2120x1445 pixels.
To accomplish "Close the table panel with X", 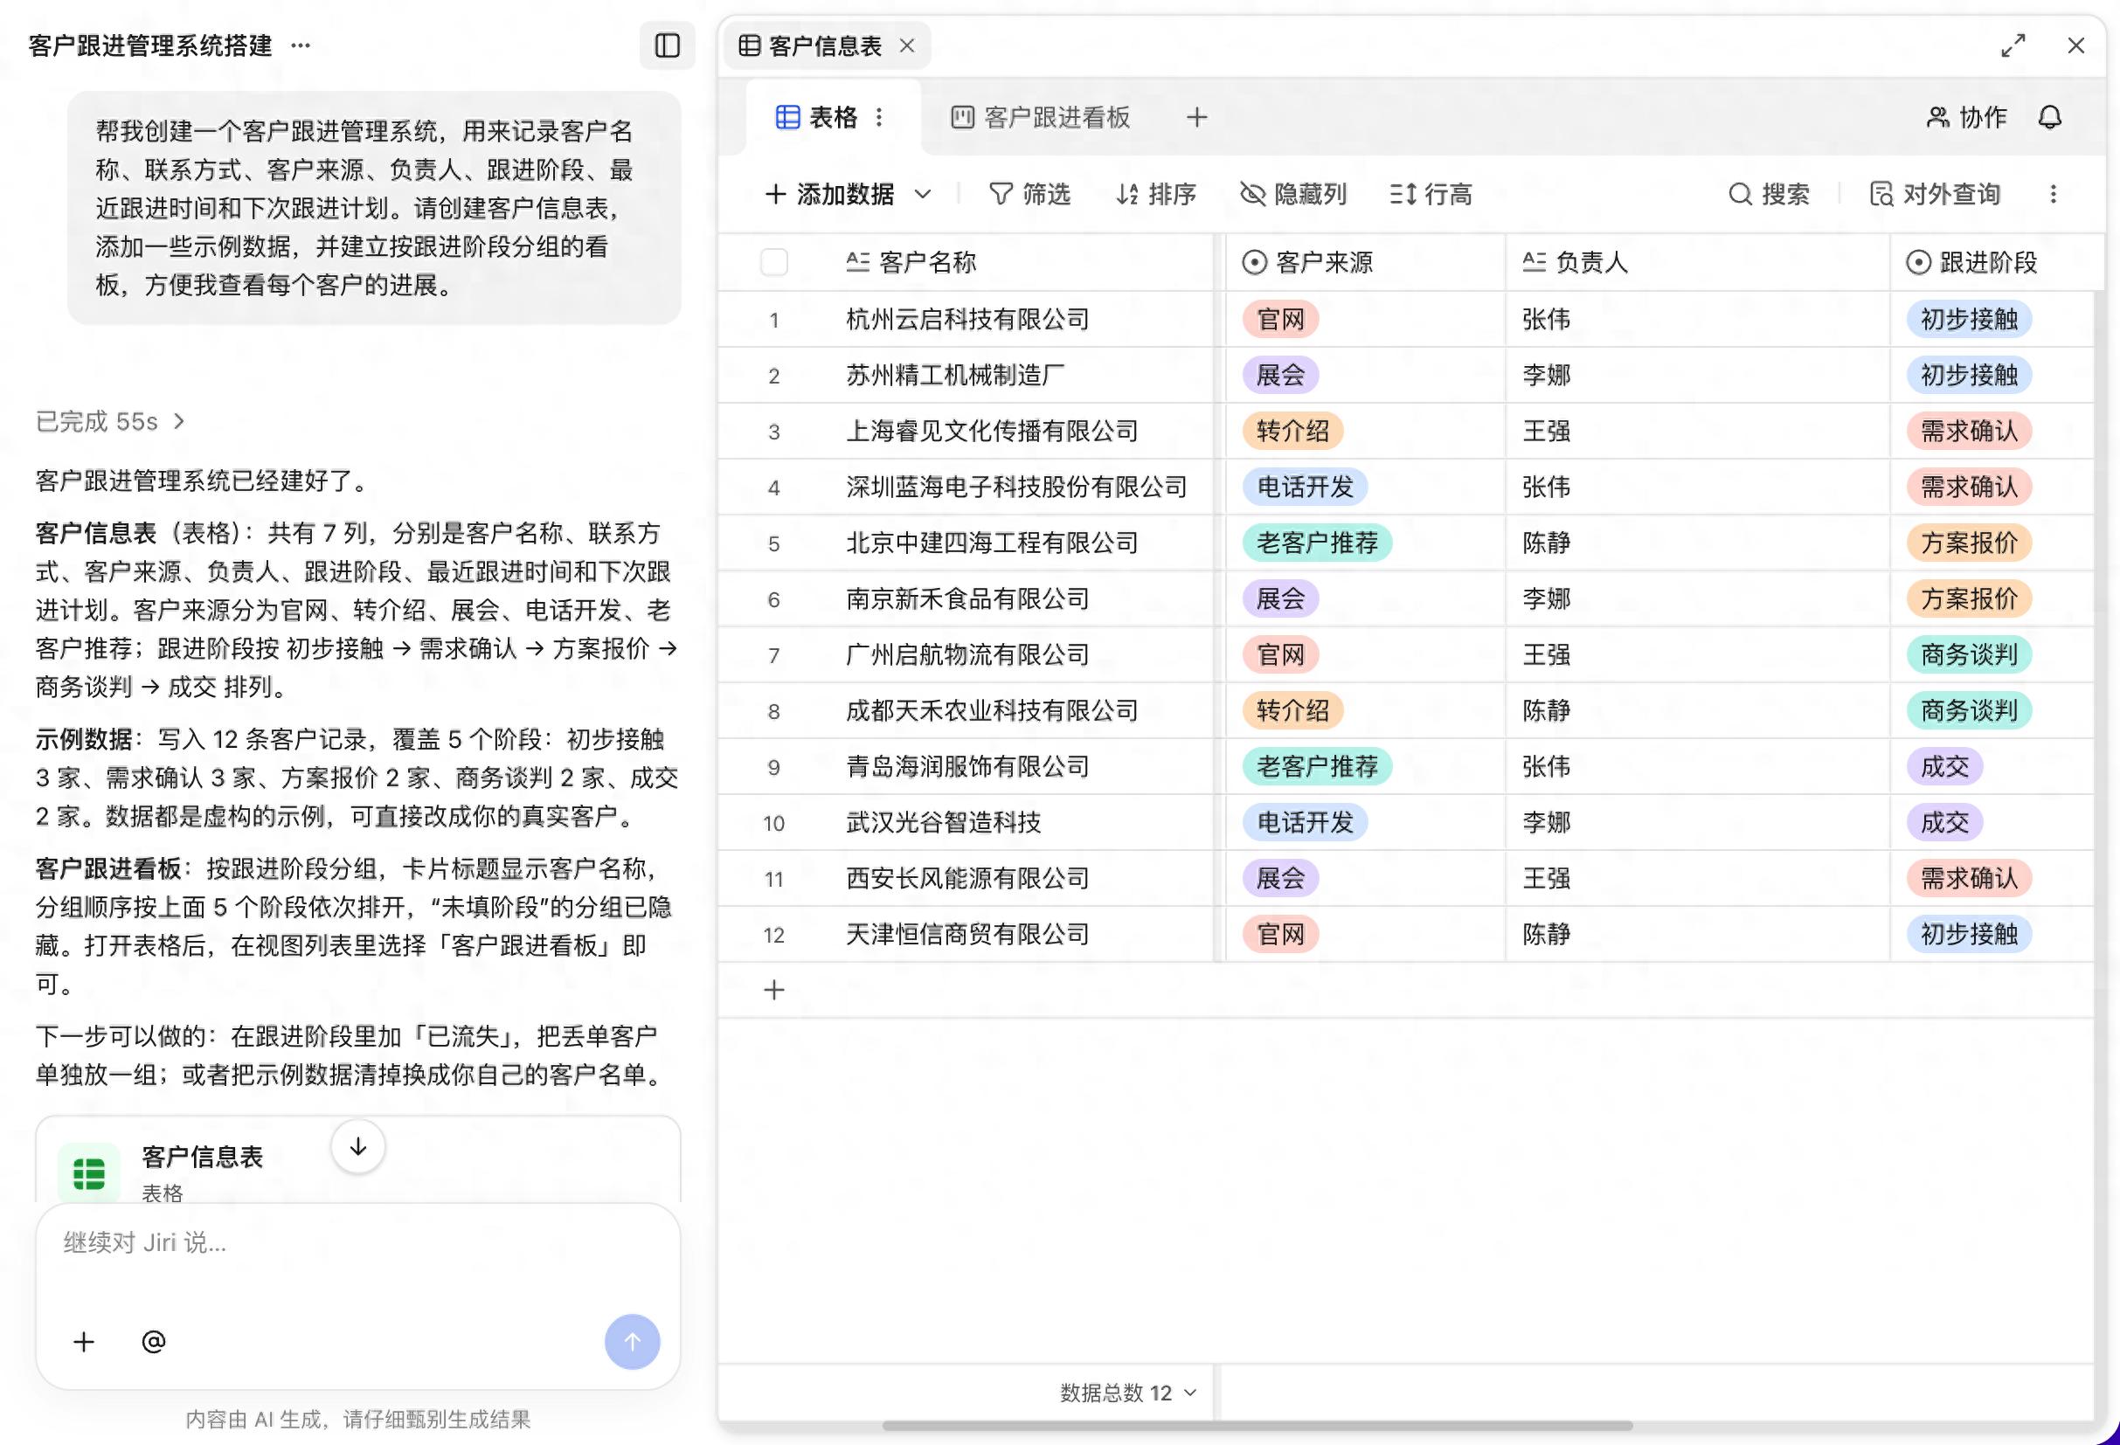I will (x=2075, y=45).
